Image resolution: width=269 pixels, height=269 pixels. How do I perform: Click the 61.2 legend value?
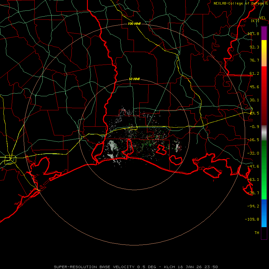point(254,74)
